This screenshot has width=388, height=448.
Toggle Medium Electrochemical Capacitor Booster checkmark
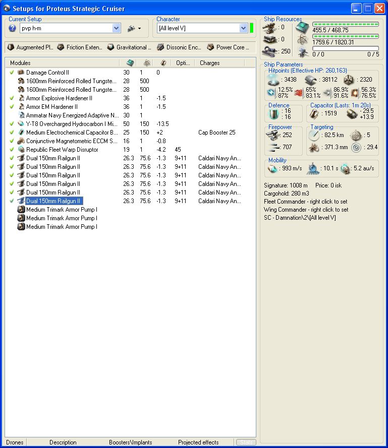click(12, 133)
